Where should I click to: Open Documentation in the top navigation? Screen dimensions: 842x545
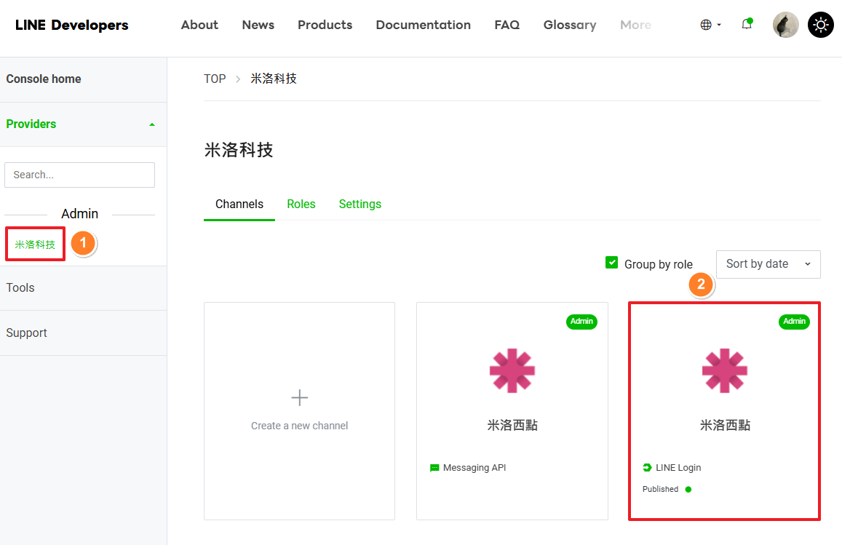pyautogui.click(x=423, y=25)
